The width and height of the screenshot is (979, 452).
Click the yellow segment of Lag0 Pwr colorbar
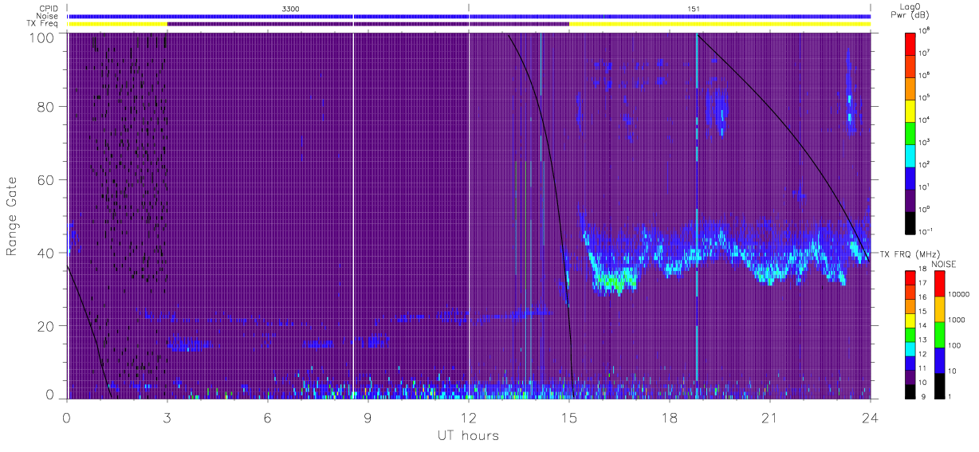(912, 110)
